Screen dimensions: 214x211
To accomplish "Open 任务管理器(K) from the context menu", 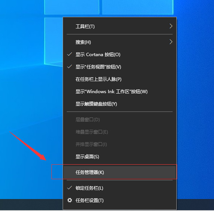I will click(120, 172).
